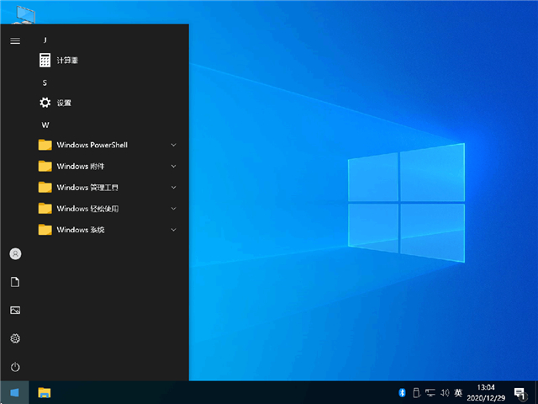Screen dimensions: 538x404
Task: Open Settings gear in Start sidebar
Action: click(15, 338)
